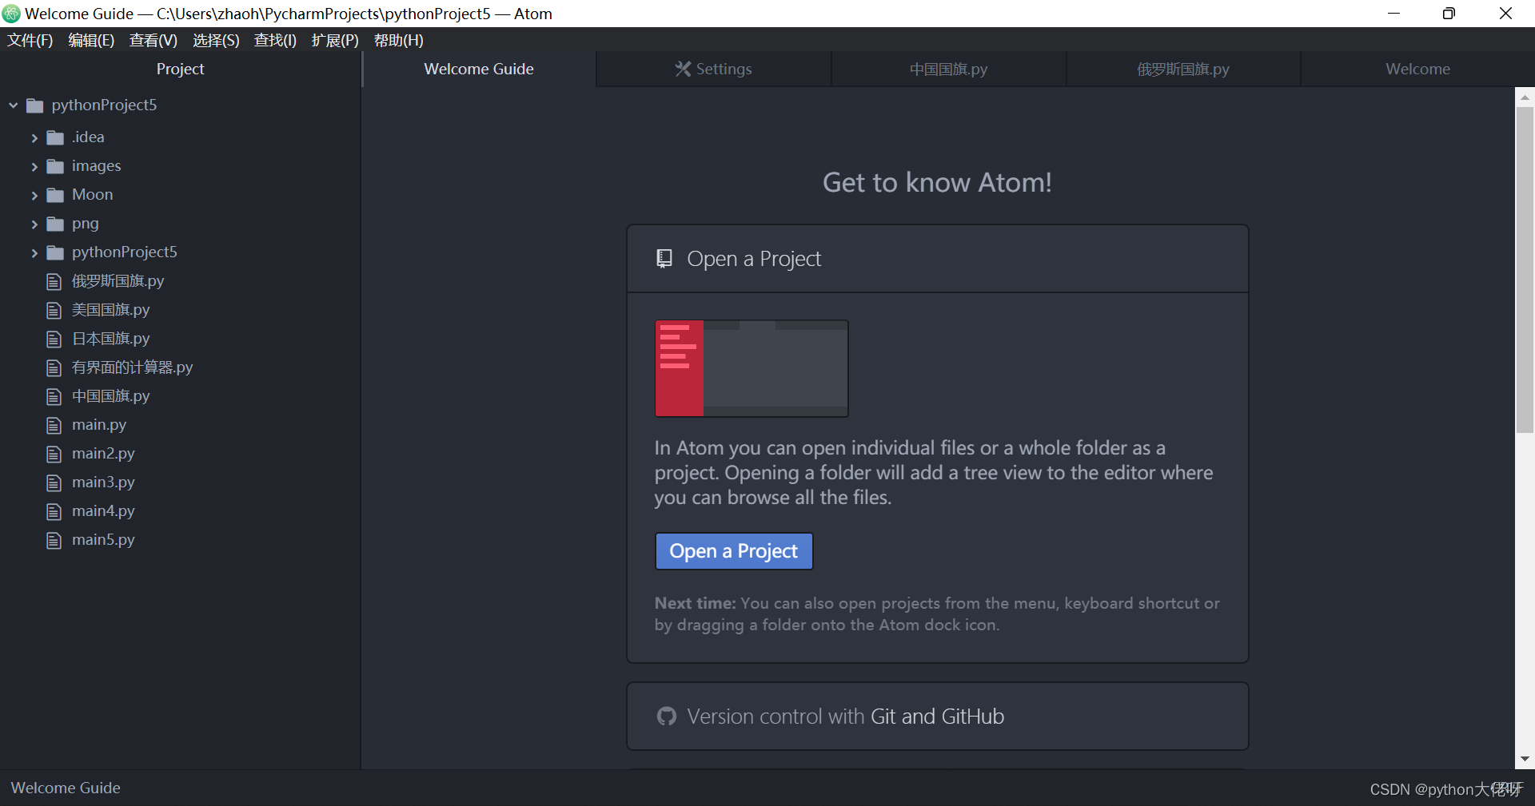1535x806 pixels.
Task: Switch to the 俄罗斯国旗.py tab
Action: (1183, 69)
